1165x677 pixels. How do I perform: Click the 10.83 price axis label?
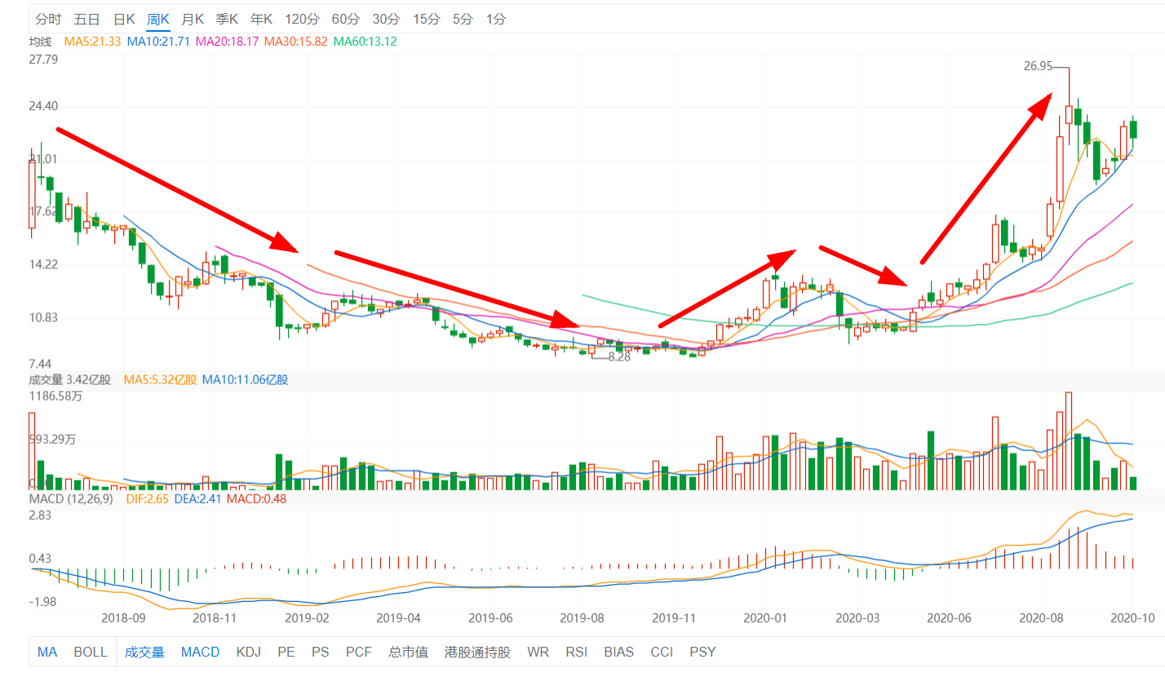tap(43, 318)
